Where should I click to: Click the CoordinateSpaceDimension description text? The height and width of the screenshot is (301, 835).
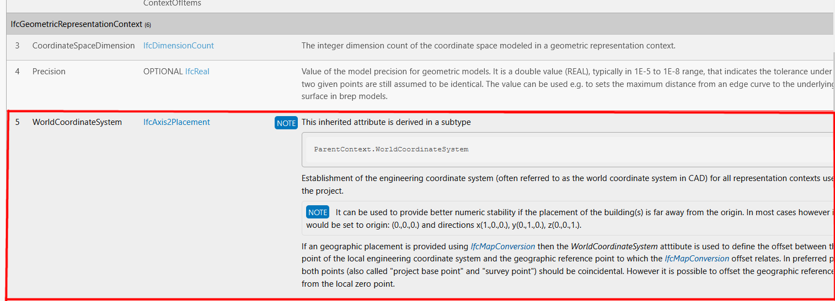coord(488,46)
